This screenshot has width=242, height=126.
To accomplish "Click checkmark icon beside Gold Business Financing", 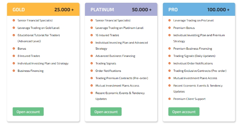I will (x=14, y=71).
